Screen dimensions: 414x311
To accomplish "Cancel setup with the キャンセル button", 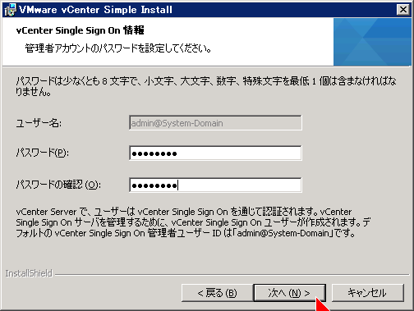I will (x=368, y=293).
